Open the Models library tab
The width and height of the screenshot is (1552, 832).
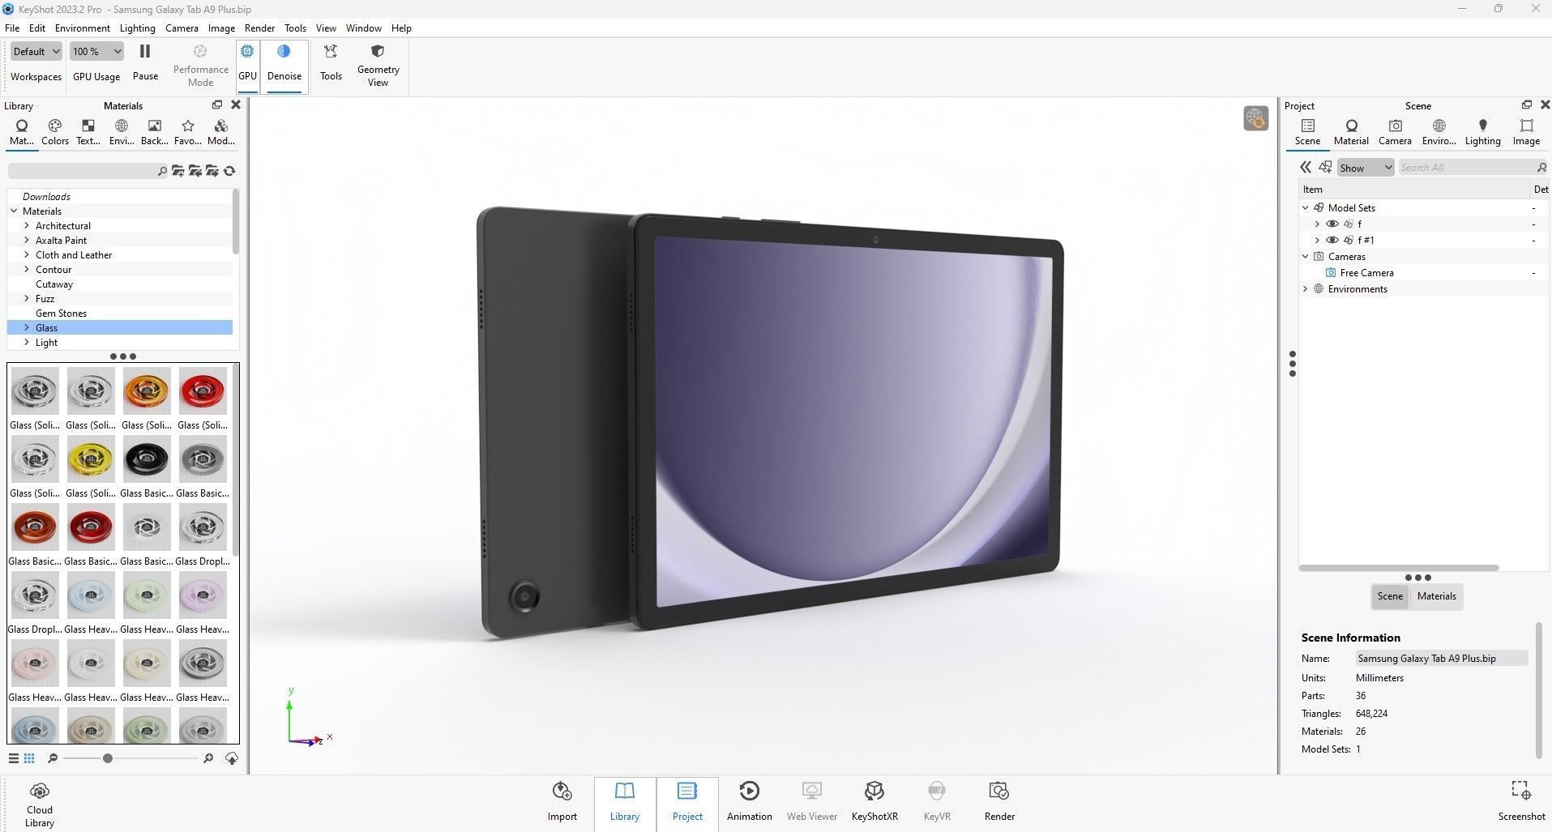click(x=220, y=132)
